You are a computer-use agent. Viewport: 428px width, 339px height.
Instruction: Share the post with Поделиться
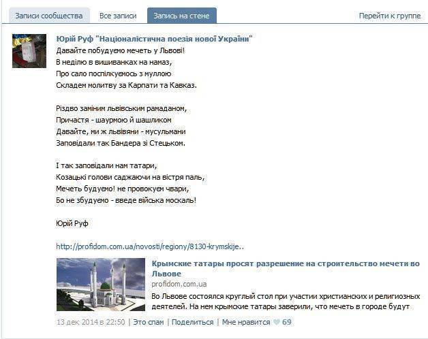[193, 322]
